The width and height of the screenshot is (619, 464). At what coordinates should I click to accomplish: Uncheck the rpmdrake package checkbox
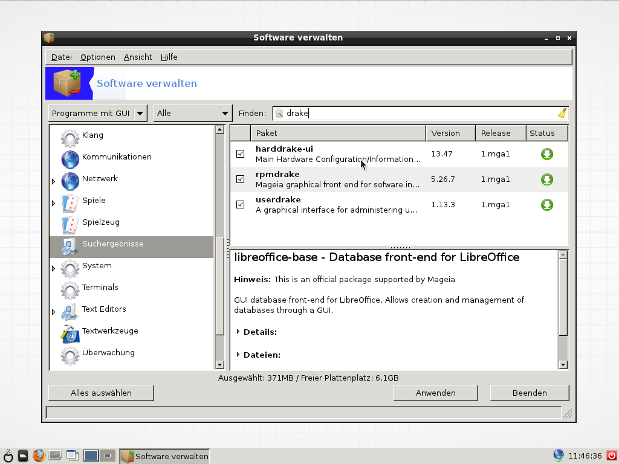pyautogui.click(x=240, y=179)
